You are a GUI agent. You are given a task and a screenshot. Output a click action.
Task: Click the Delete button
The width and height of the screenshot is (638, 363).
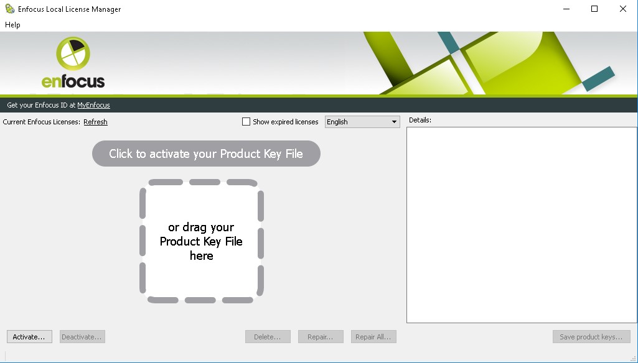[x=268, y=336]
